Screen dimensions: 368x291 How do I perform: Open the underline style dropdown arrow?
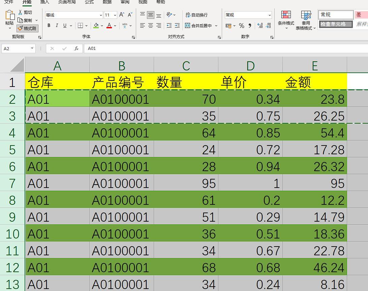71,26
